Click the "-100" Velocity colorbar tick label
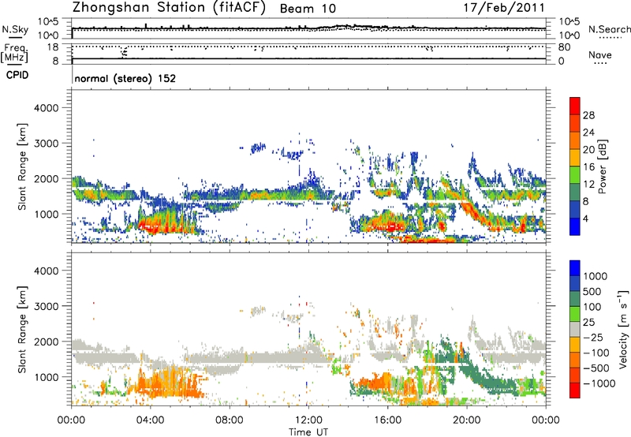The height and width of the screenshot is (437, 631). click(596, 353)
